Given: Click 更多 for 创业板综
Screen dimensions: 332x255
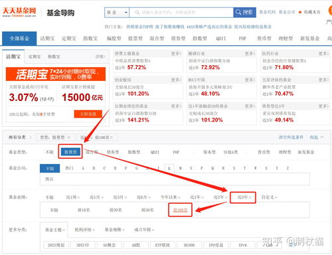Looking at the screenshot, I should tap(176, 80).
